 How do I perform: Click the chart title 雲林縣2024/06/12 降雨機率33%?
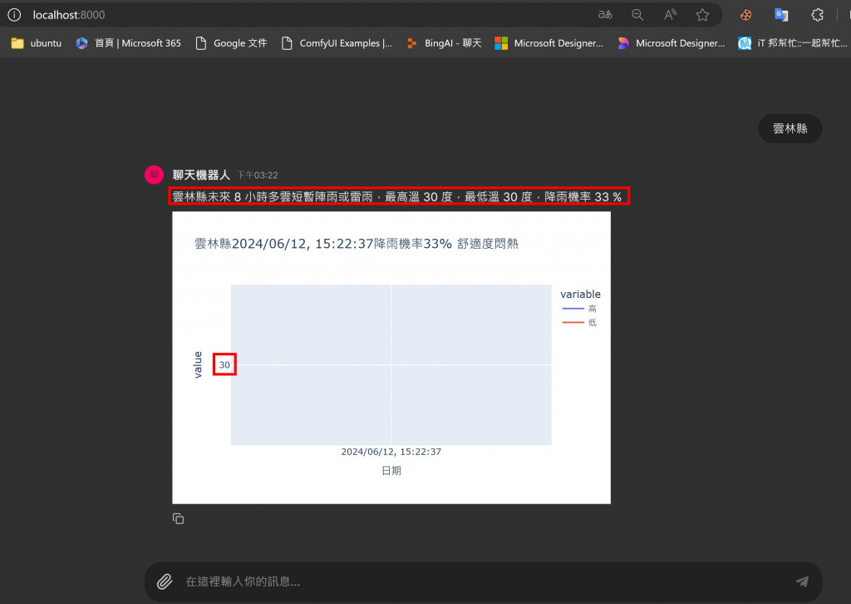[356, 244]
